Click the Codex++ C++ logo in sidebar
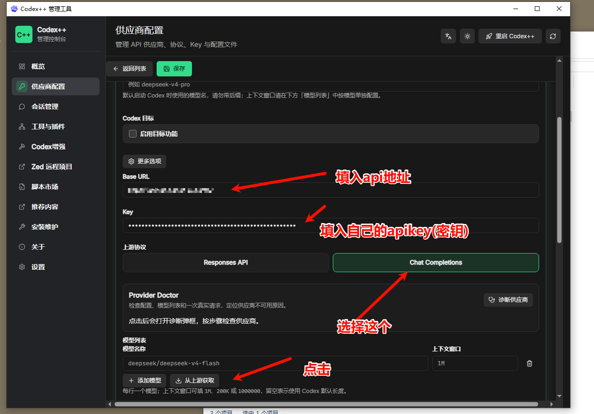 click(x=24, y=34)
